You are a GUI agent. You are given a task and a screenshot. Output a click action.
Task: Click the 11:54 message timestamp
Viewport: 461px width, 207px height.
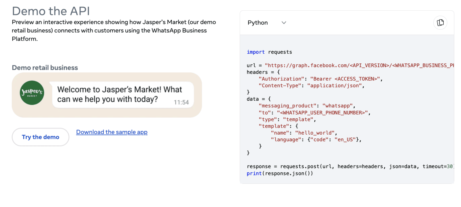click(x=181, y=102)
